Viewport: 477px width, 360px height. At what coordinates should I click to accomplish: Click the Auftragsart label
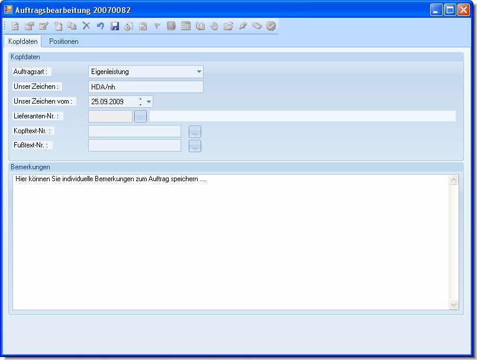click(30, 72)
